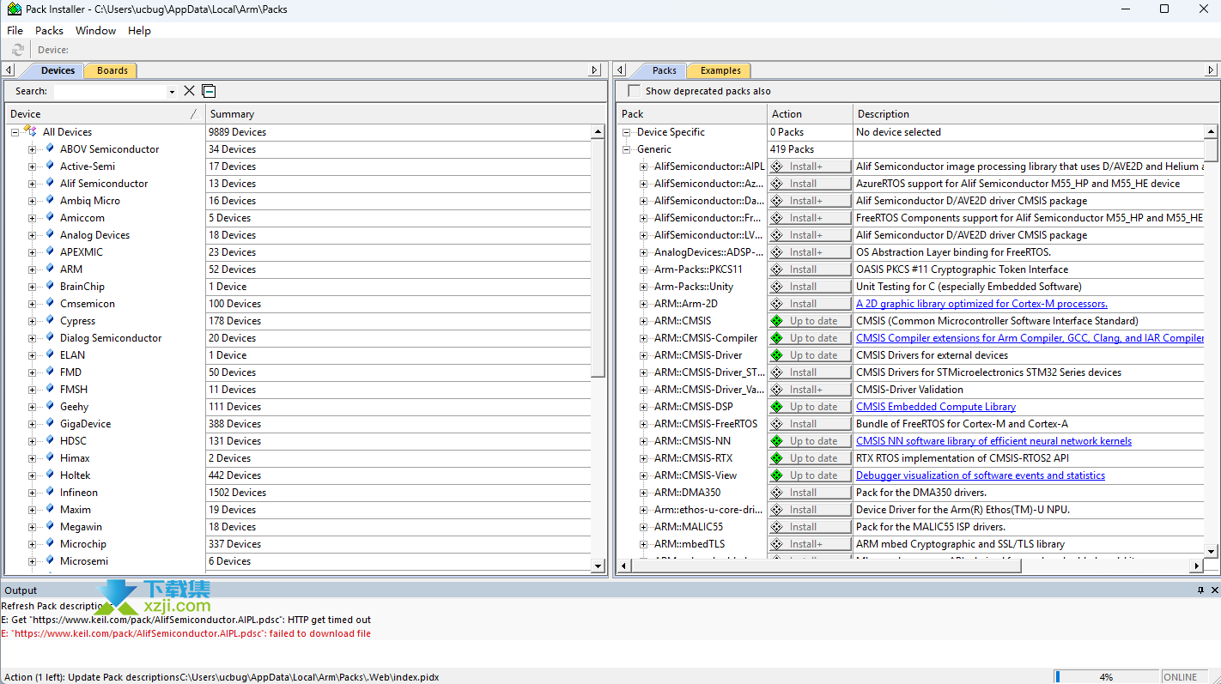Switch to the Examples tab
This screenshot has height=684, width=1221.
pyautogui.click(x=720, y=70)
